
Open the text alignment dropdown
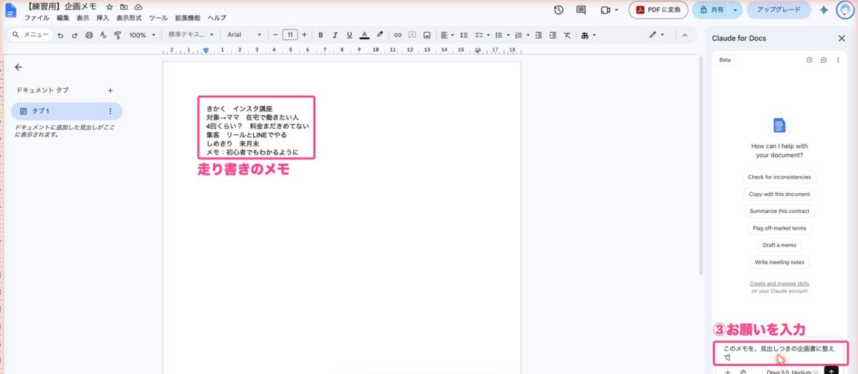pyautogui.click(x=447, y=34)
